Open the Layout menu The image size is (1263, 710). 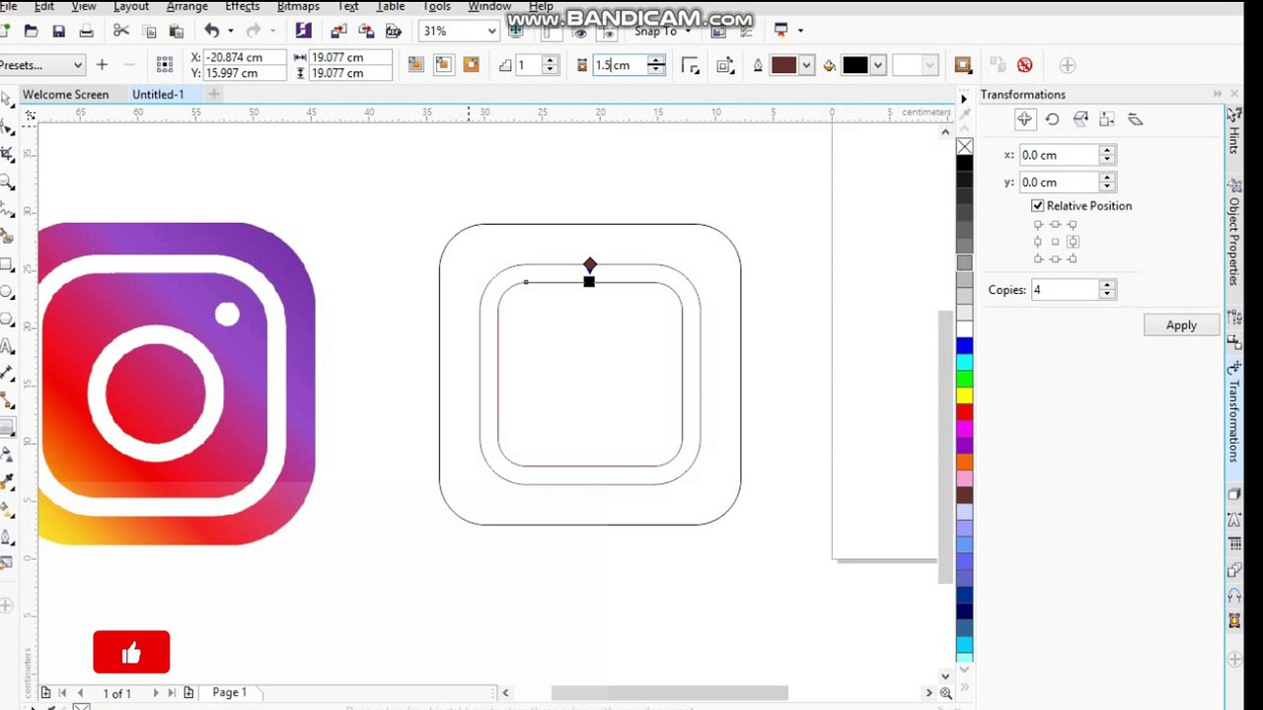click(x=131, y=6)
